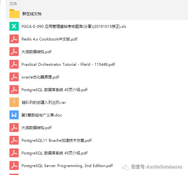Open the yellow 群在线文档 folder icon
This screenshot has width=188, height=175.
tap(15, 14)
